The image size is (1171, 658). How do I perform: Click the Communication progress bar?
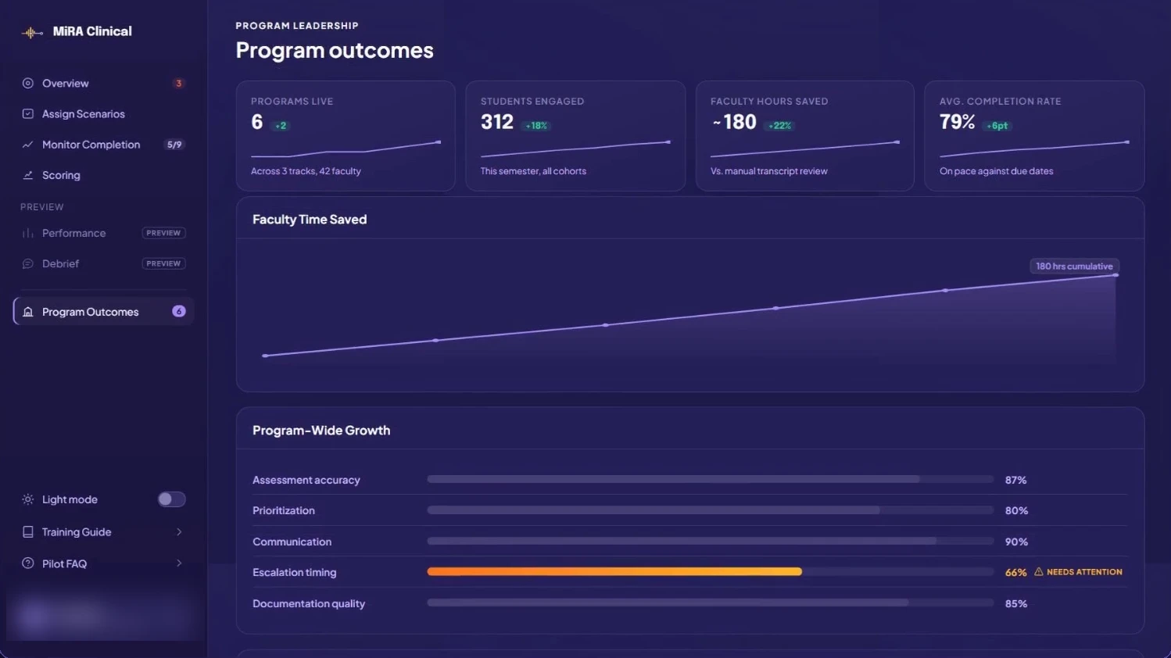pos(710,542)
